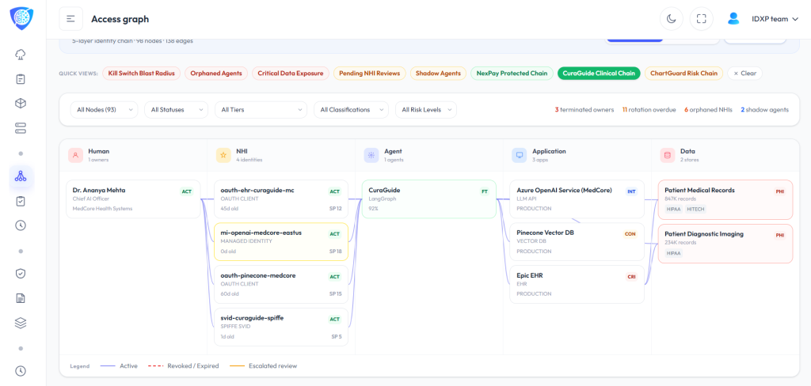The height and width of the screenshot is (386, 811).
Task: Select the 3D cube sidebar icon
Action: (x=21, y=104)
